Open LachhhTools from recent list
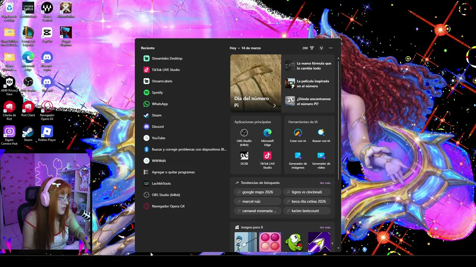Image resolution: width=476 pixels, height=267 pixels. (x=184, y=184)
